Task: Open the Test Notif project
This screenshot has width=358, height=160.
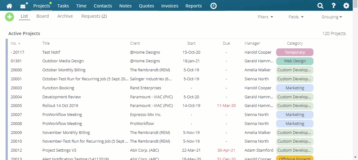Action: click(51, 52)
